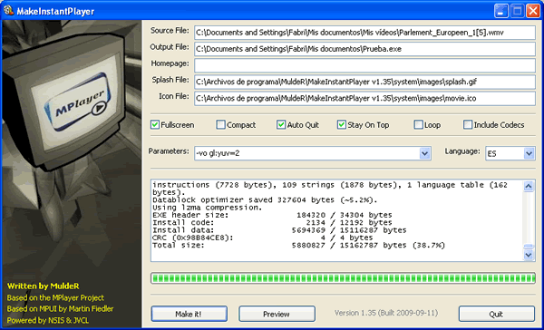Close the MakeInstantPlayer window
544x330 pixels.
(532, 11)
